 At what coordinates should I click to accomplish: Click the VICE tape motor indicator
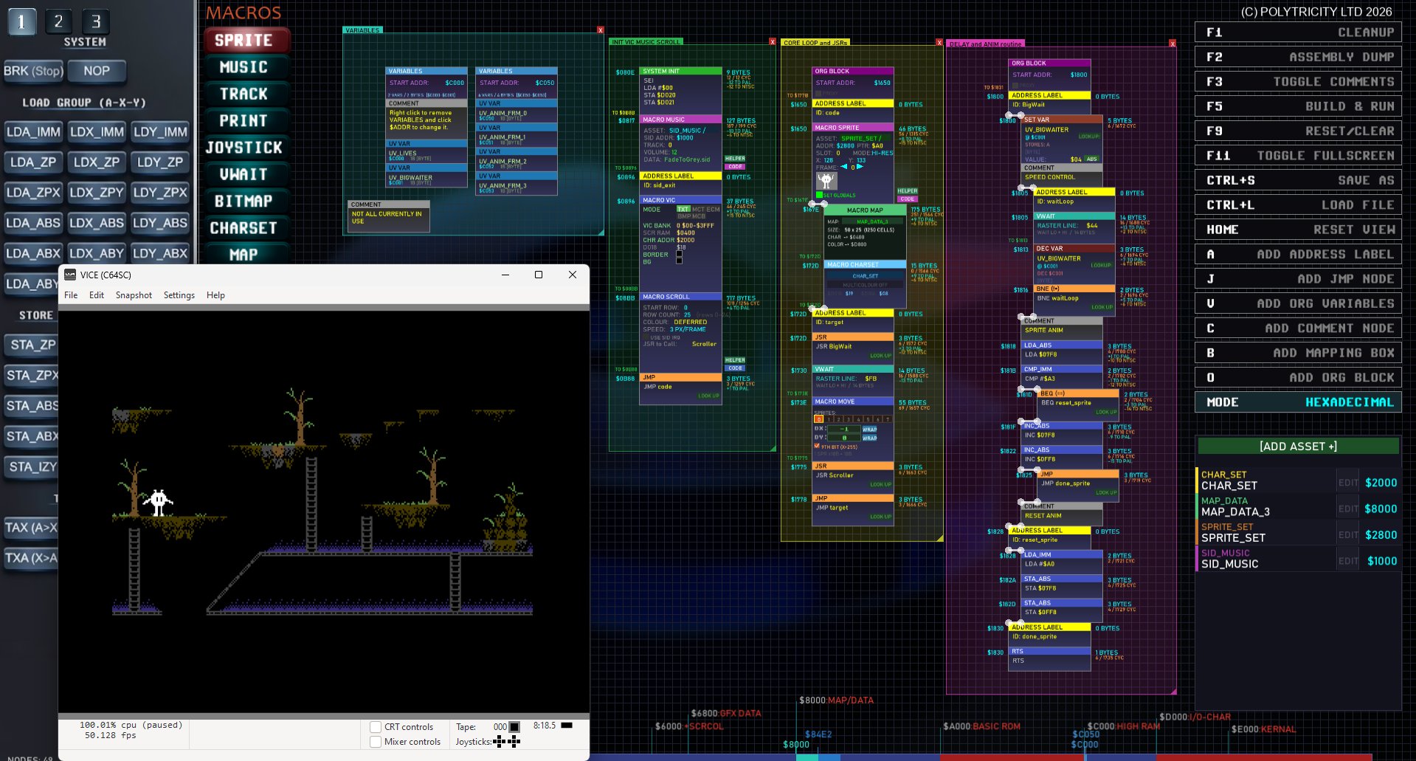(x=514, y=727)
